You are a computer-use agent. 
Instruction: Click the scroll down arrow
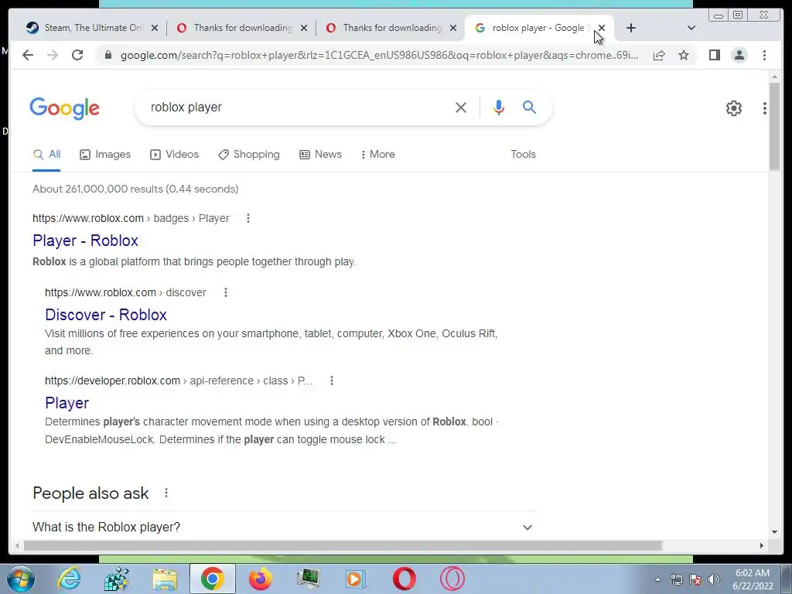tap(774, 532)
